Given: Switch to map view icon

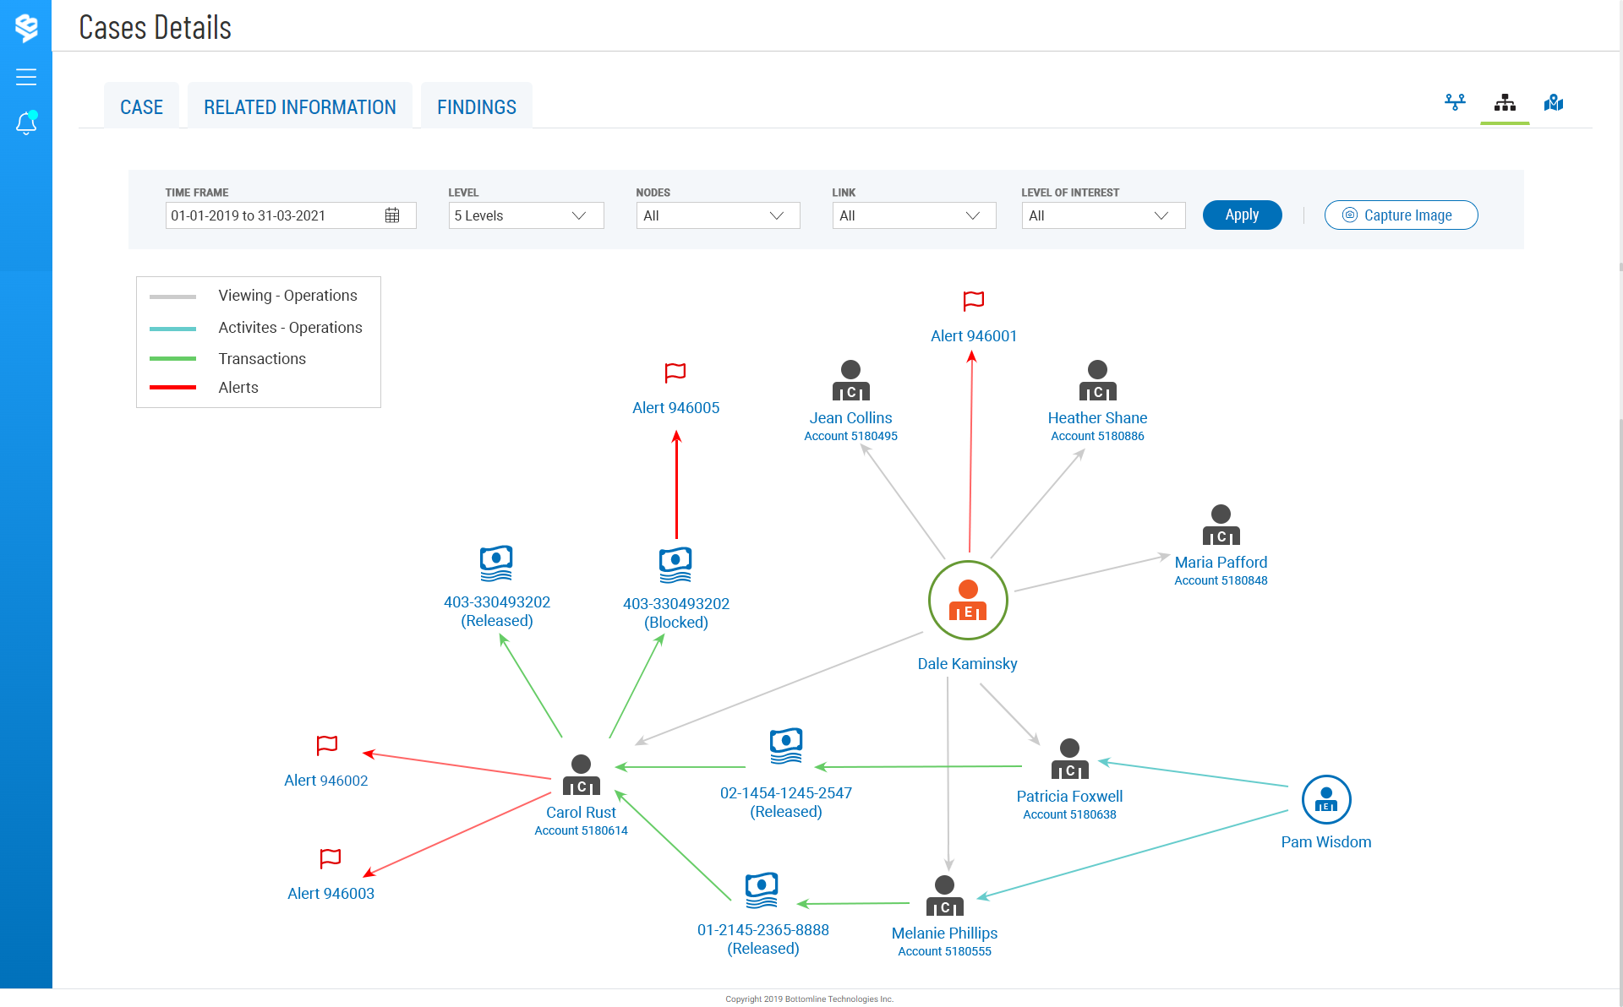Looking at the screenshot, I should tap(1554, 103).
